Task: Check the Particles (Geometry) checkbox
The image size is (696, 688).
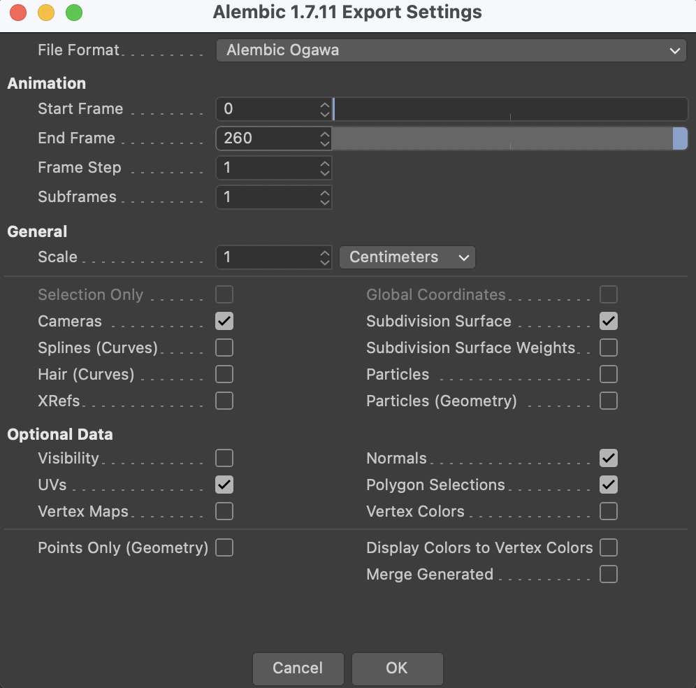Action: point(609,401)
